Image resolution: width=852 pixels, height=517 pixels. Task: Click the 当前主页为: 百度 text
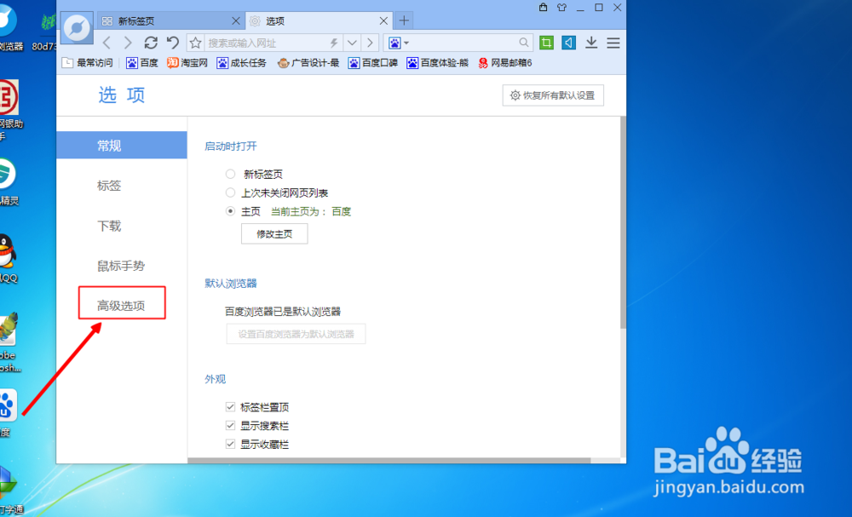tap(311, 211)
